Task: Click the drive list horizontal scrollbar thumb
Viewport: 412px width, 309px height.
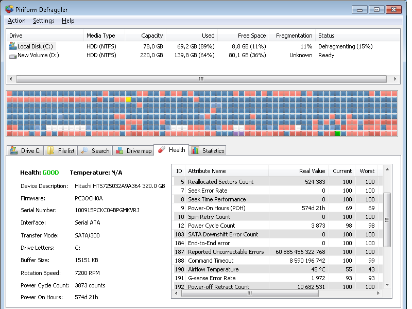Action: [201, 79]
